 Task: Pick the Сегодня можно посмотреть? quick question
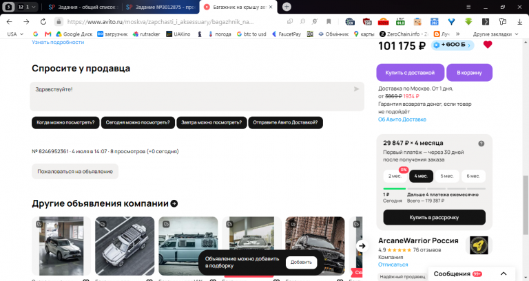tap(138, 122)
